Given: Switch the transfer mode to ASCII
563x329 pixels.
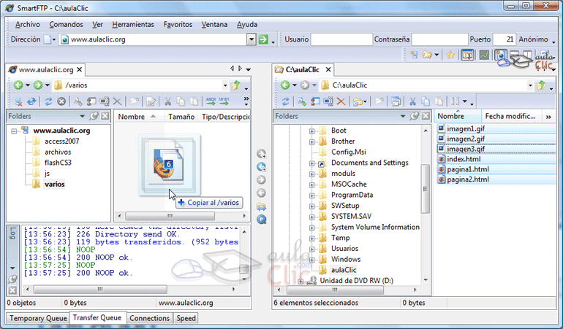Looking at the screenshot, I should 211,102.
